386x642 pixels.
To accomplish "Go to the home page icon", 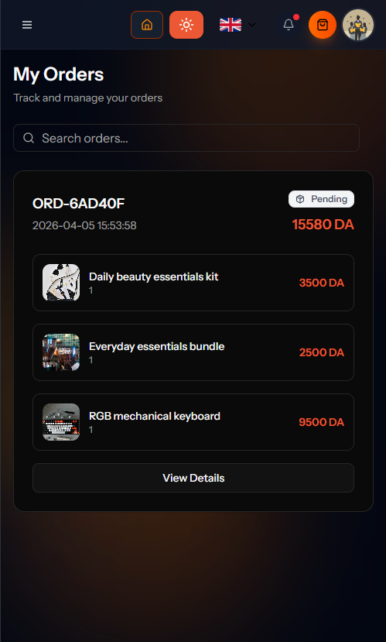I will tap(147, 25).
